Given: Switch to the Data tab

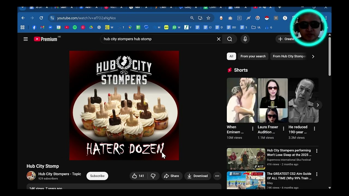Looking at the screenshot, I should tap(237, 7).
